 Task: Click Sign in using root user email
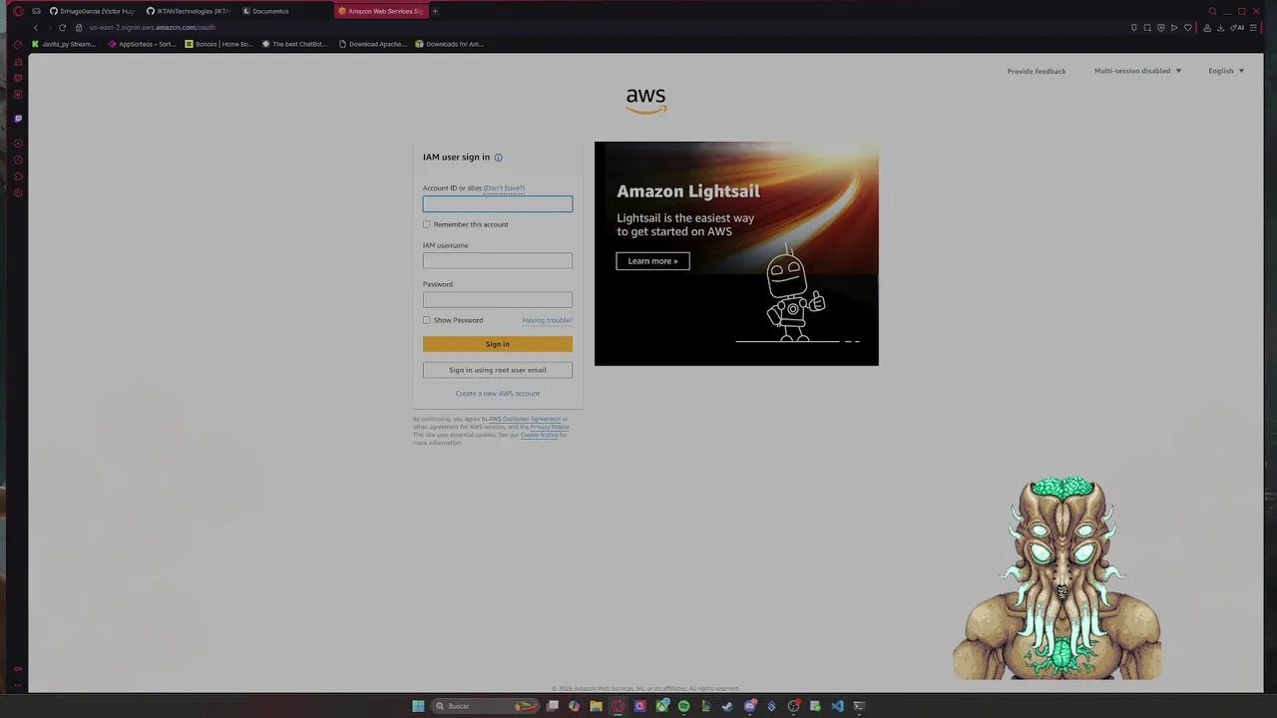coord(498,370)
